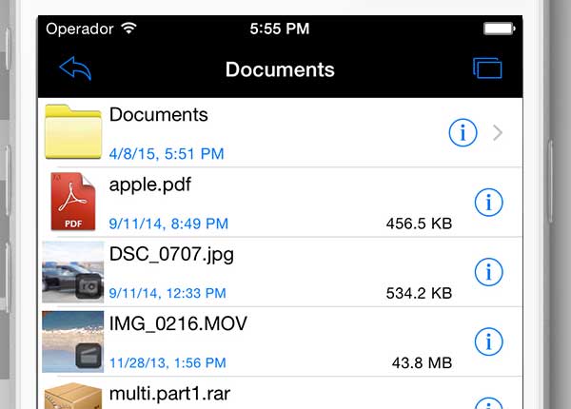
Task: Expand Documents folder using the chevron
Action: click(498, 133)
